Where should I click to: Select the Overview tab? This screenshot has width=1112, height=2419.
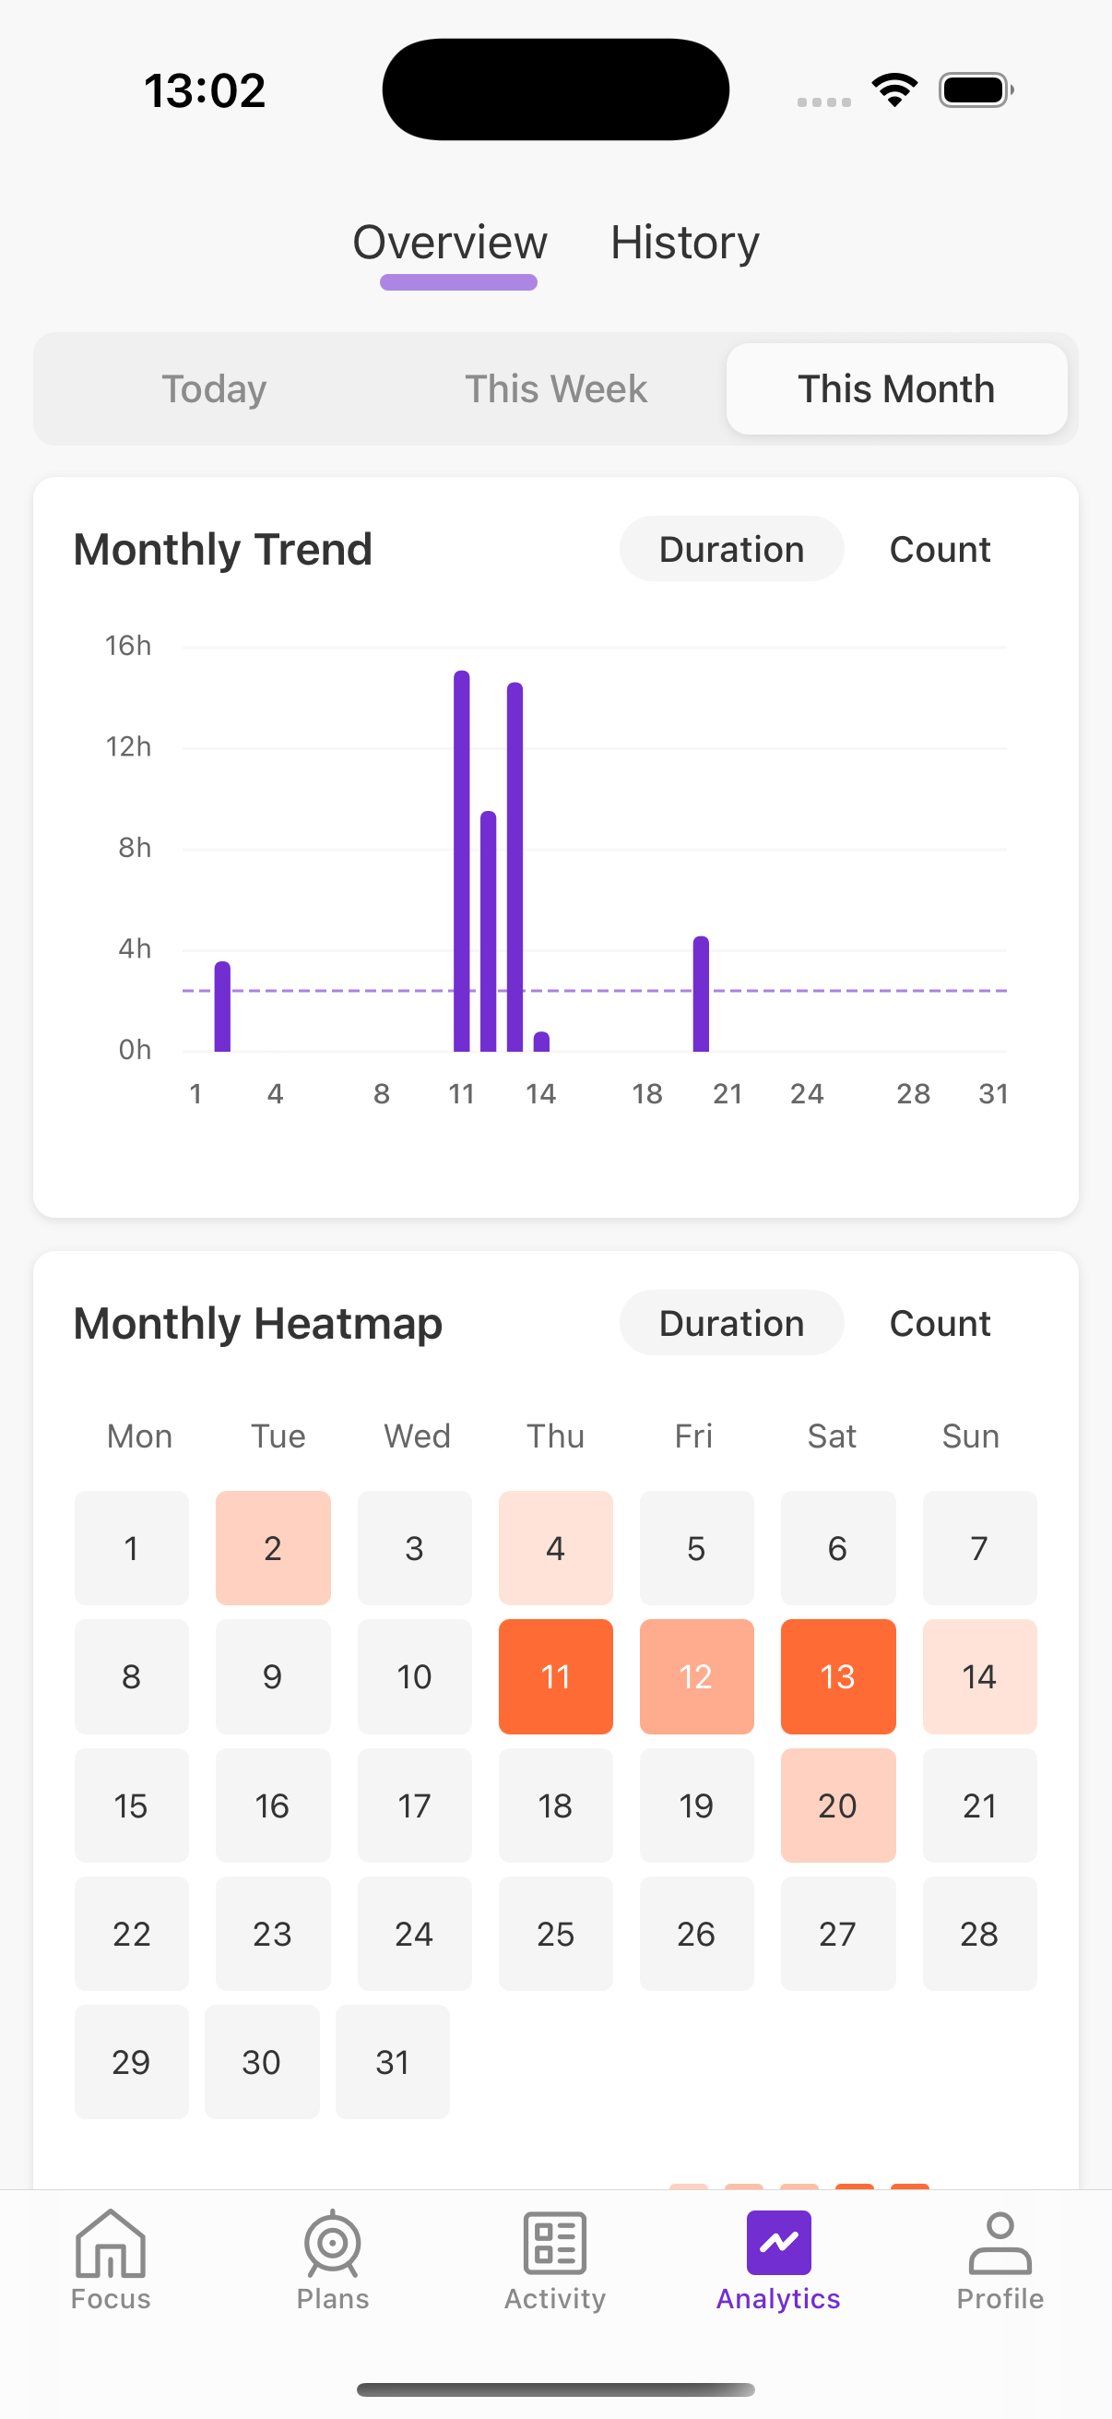point(449,243)
